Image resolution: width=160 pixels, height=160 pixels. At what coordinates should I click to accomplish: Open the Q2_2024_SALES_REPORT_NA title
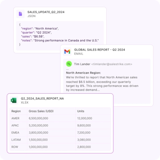click(x=42, y=98)
